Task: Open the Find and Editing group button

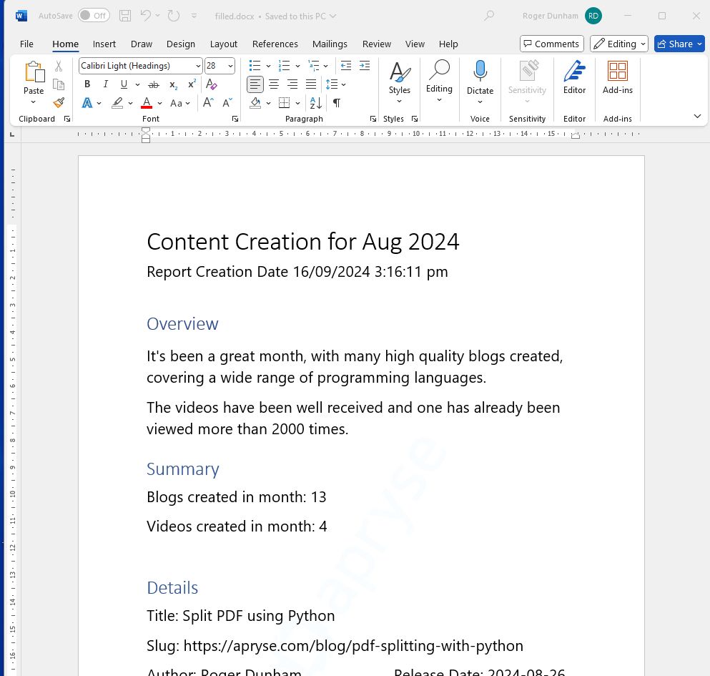Action: [x=439, y=82]
